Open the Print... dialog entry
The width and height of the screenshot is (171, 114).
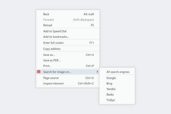pos(47,66)
